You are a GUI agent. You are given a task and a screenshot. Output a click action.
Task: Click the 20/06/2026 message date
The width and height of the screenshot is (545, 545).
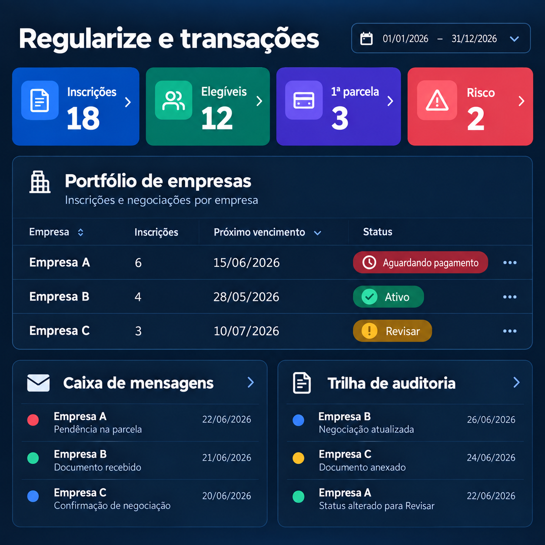pos(226,496)
